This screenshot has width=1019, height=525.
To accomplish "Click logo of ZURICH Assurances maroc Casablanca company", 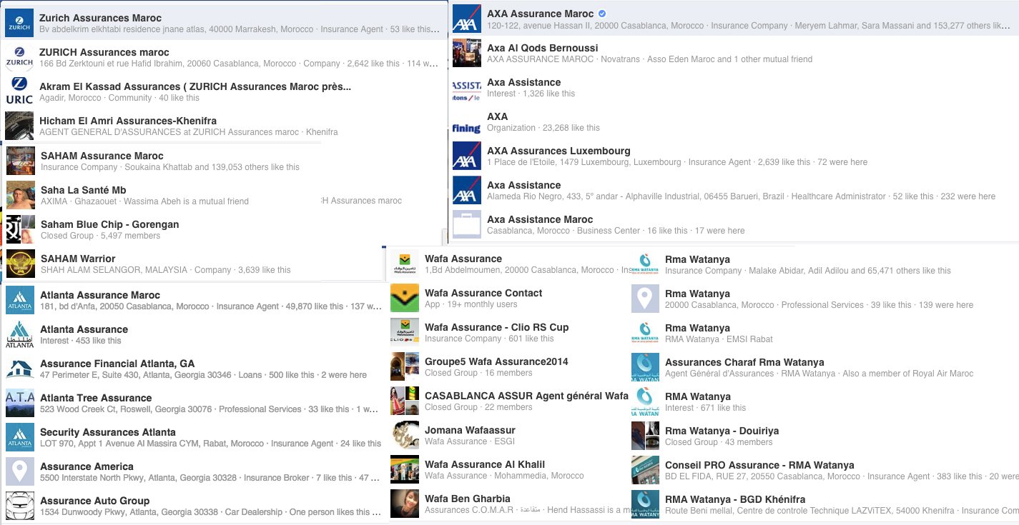I will click(19, 57).
